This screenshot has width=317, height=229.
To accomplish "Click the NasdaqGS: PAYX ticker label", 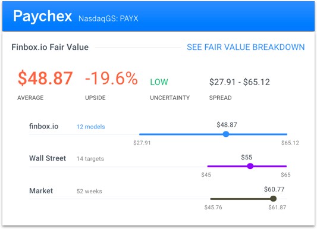I will point(108,18).
